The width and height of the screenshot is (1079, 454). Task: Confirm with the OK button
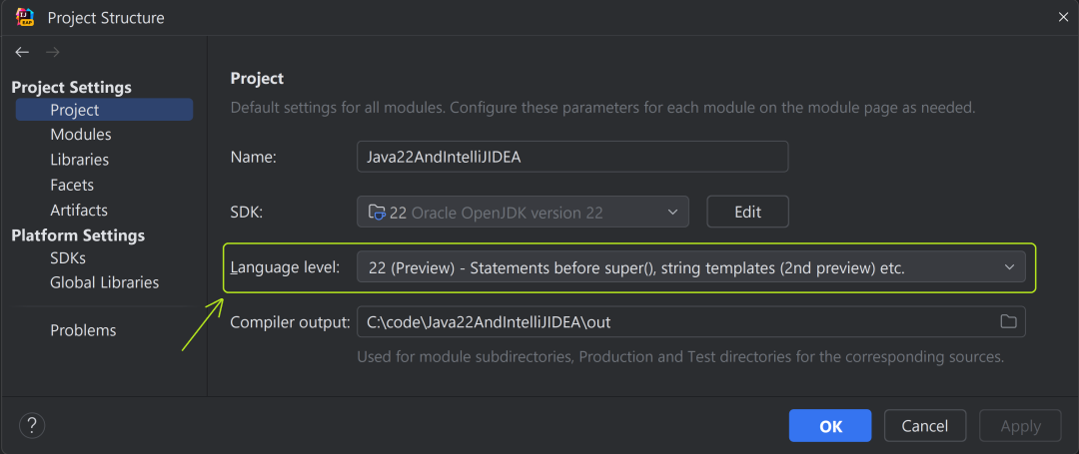pyautogui.click(x=830, y=426)
